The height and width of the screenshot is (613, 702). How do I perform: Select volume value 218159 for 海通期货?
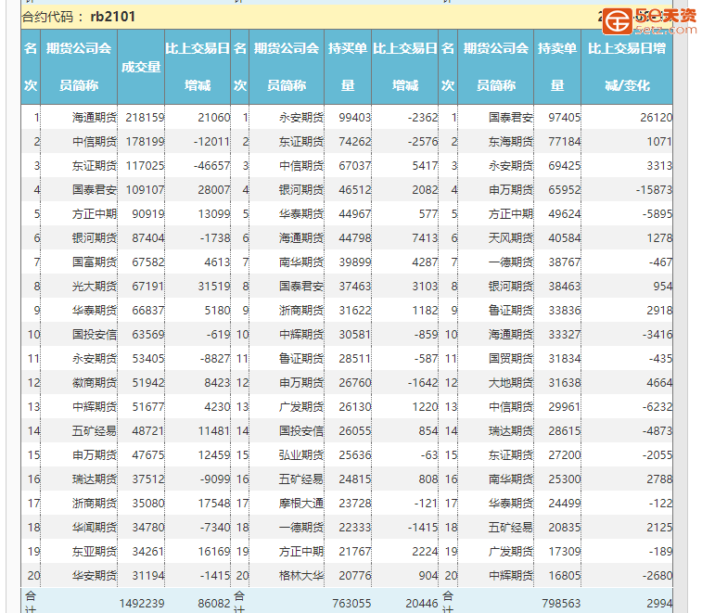tap(145, 118)
